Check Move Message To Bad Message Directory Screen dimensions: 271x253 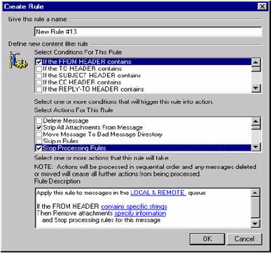(x=39, y=135)
